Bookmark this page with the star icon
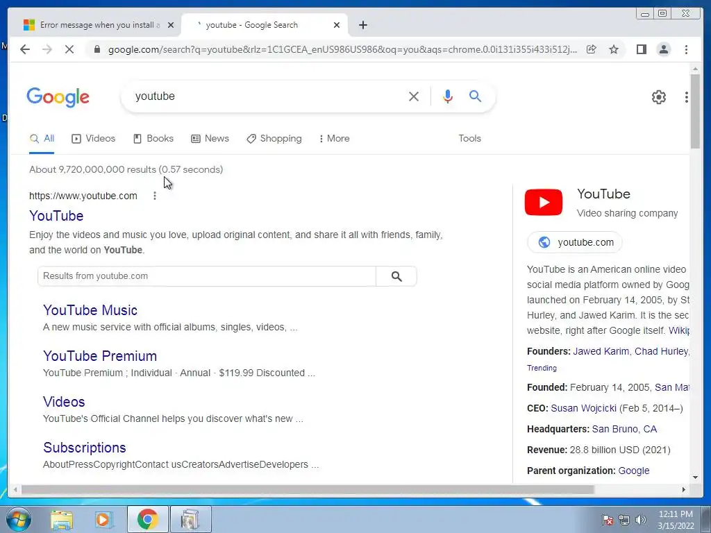The width and height of the screenshot is (711, 533). pos(614,49)
